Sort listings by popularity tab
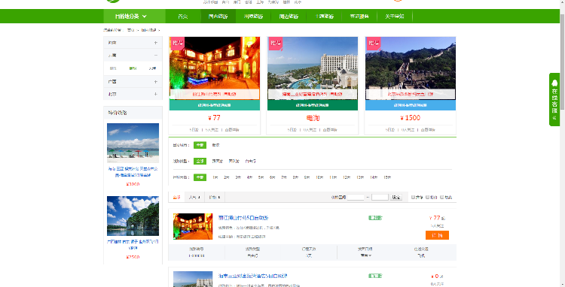565x287 pixels. tap(194, 197)
